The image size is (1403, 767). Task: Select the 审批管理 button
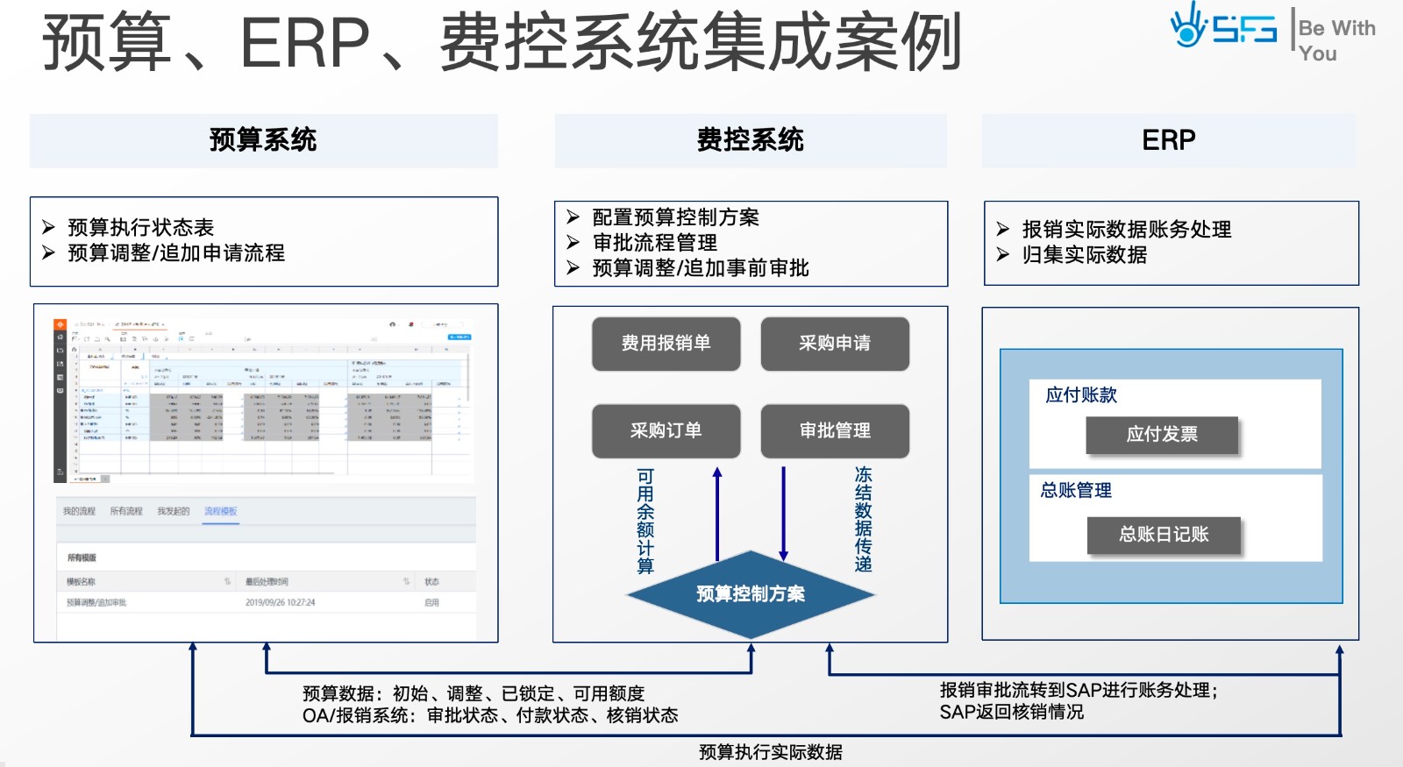click(835, 430)
